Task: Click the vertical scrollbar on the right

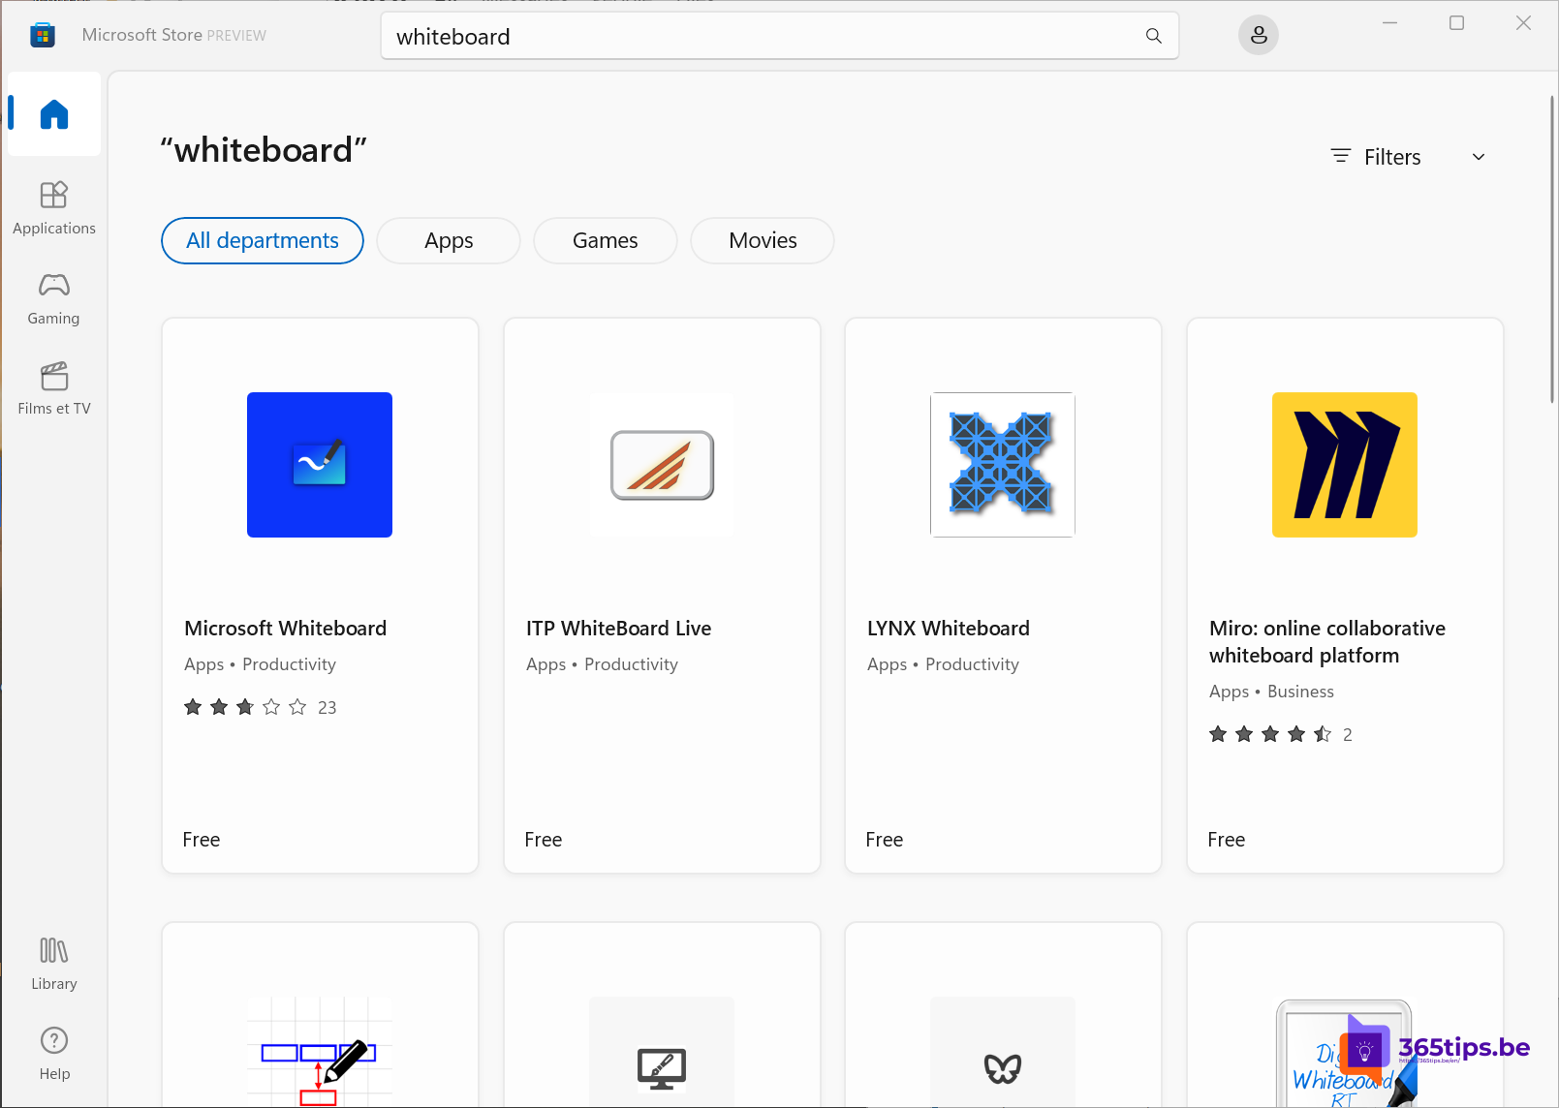Action: click(1551, 242)
